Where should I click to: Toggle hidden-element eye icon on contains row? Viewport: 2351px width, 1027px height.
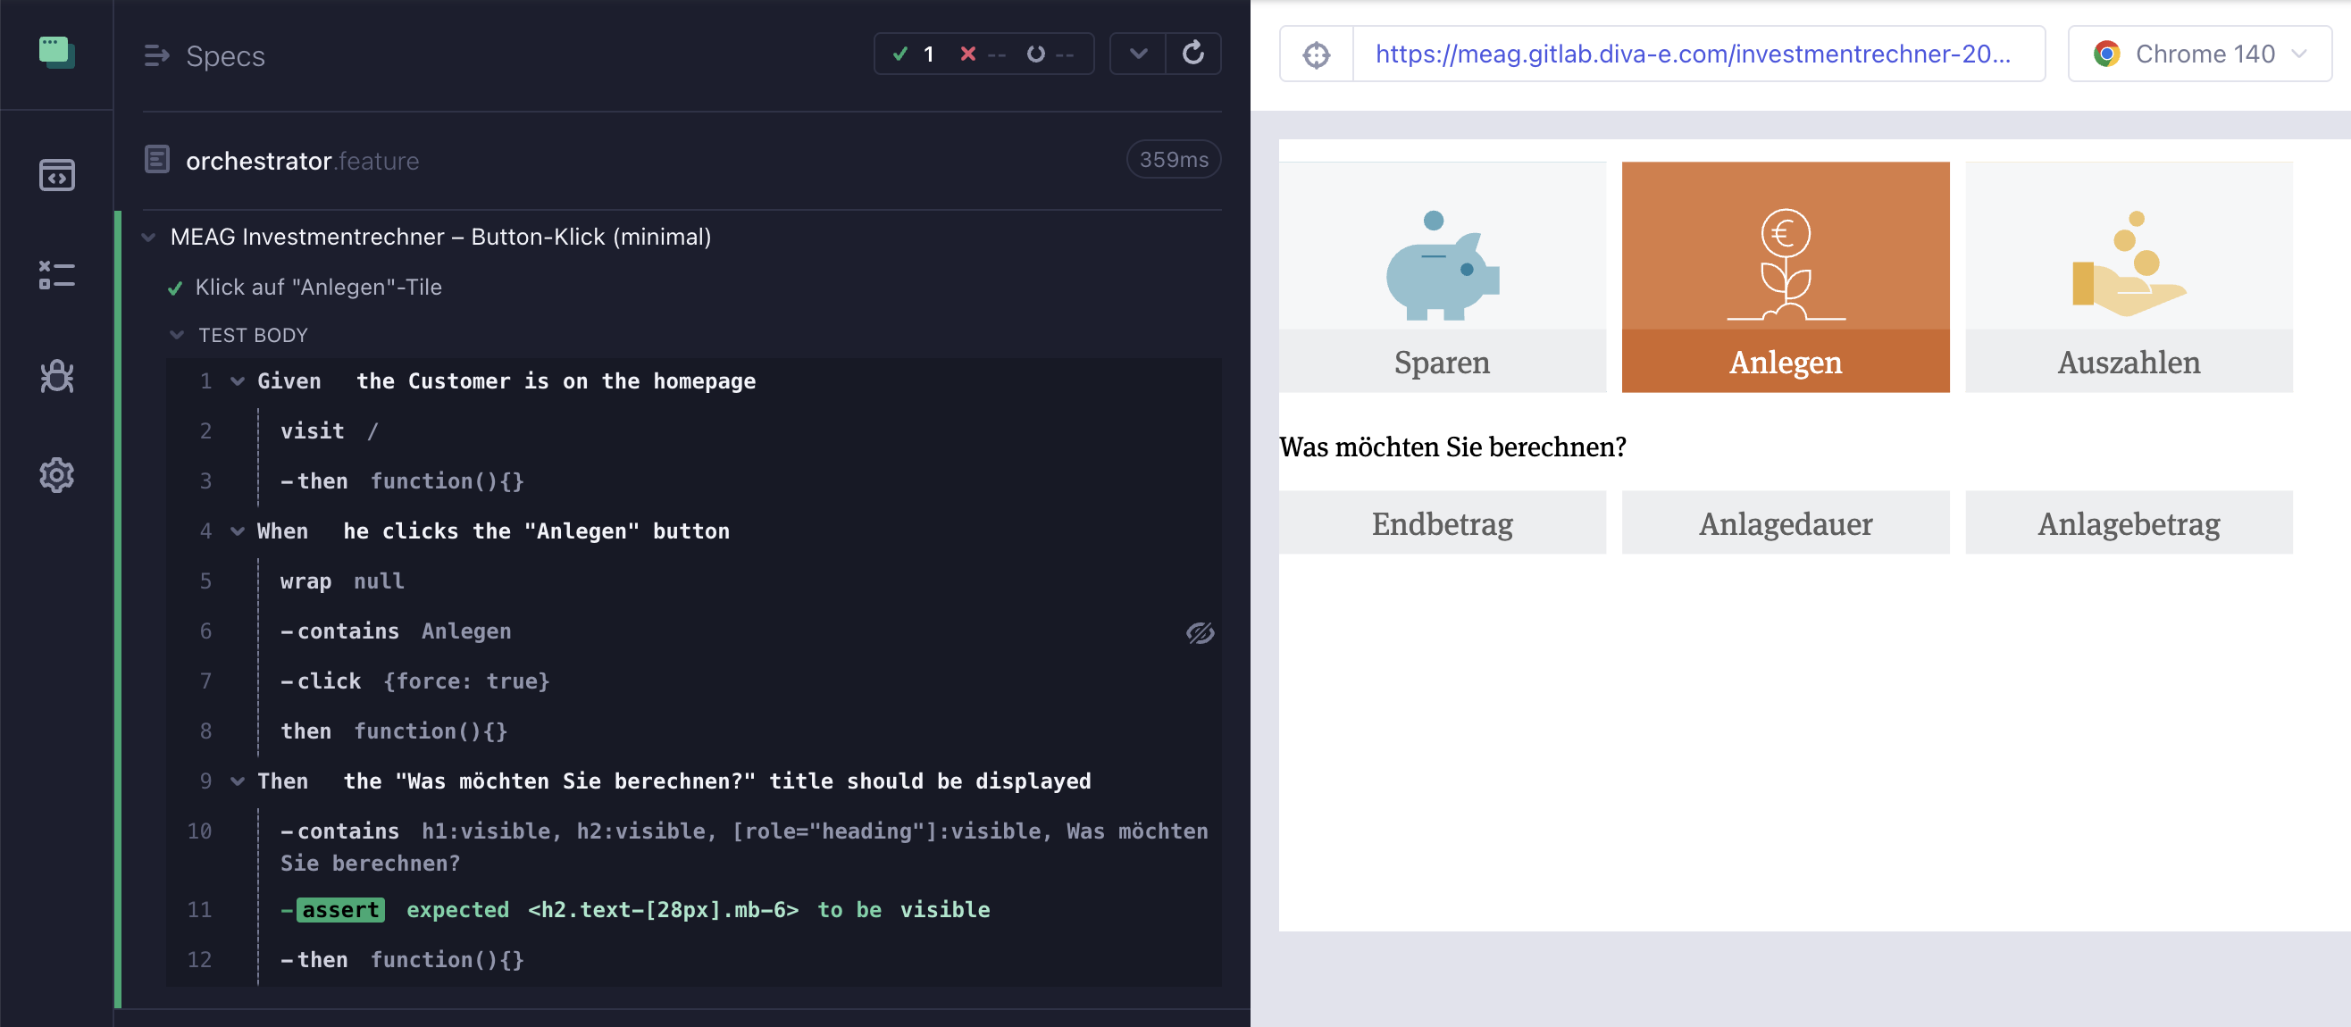(x=1200, y=632)
